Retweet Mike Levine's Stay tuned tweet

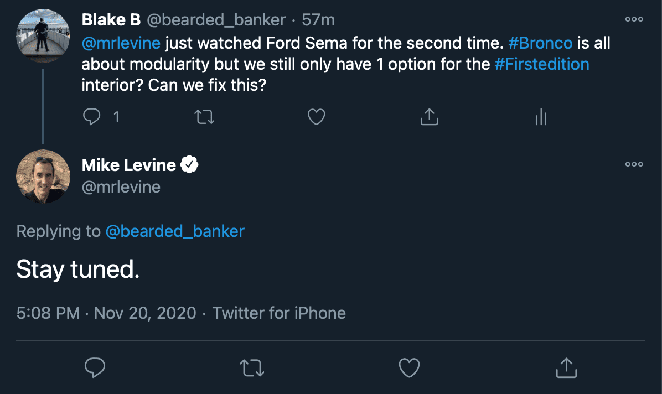pos(252,367)
